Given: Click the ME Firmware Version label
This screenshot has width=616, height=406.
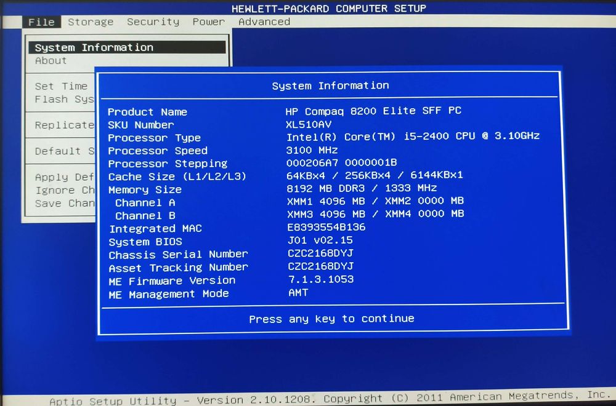Looking at the screenshot, I should pyautogui.click(x=172, y=281).
